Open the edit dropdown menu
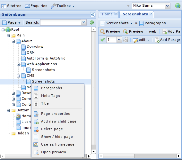 coord(141,40)
